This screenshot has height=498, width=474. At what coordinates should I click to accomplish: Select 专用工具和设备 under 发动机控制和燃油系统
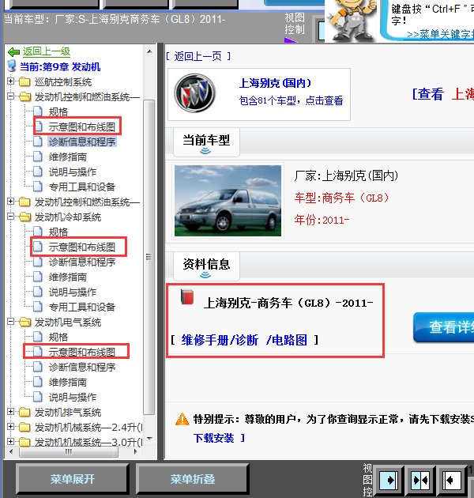pos(82,187)
